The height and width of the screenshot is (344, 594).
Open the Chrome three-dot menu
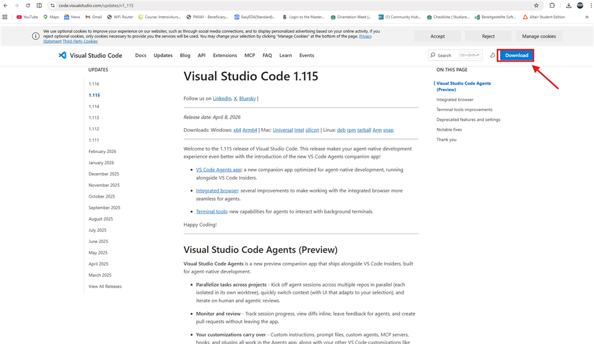(590, 5)
